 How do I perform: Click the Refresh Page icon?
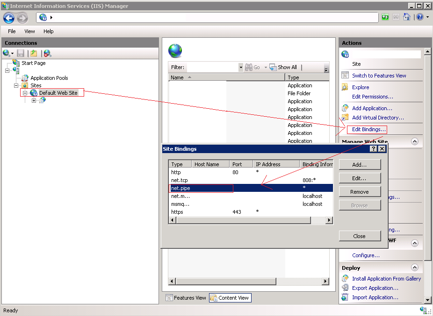click(385, 17)
